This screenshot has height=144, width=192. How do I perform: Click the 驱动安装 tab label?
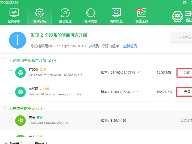pos(40,21)
